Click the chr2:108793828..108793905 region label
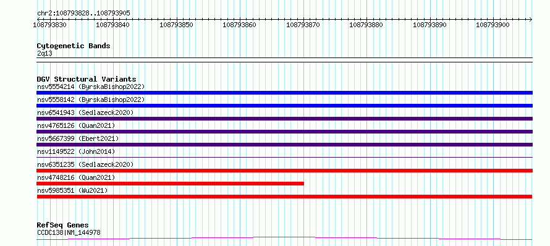The height and width of the screenshot is (246, 550). 83,13
